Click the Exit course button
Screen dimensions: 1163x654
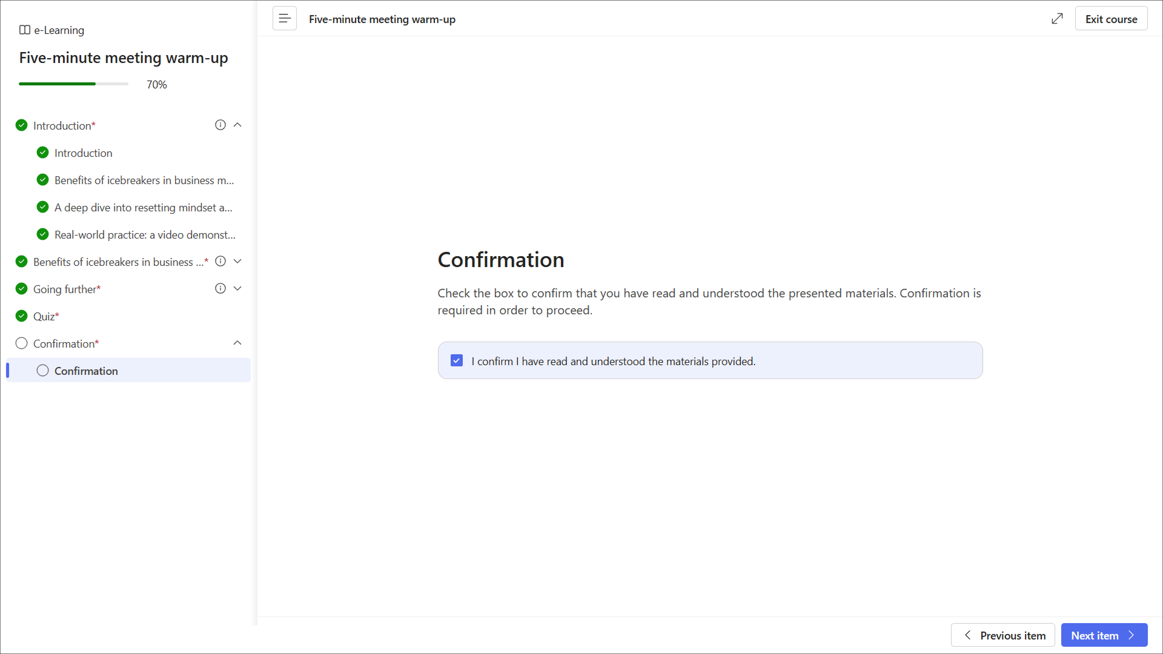coord(1110,19)
